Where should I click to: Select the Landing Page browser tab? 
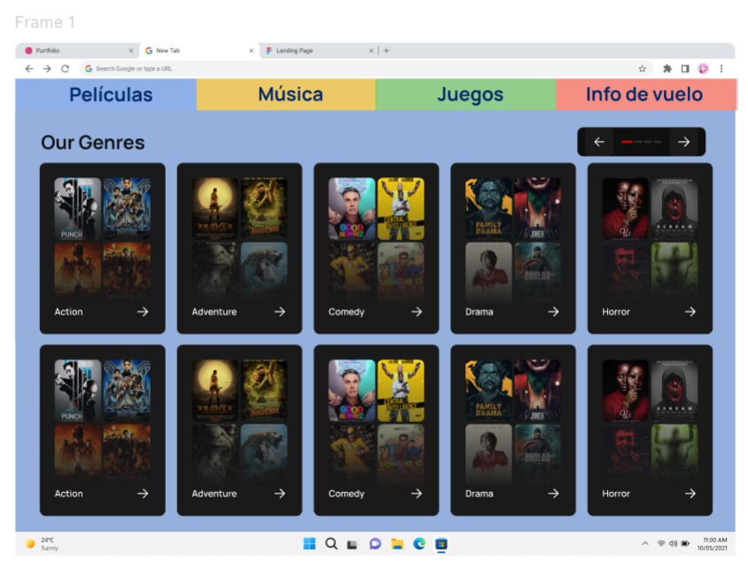pos(317,51)
